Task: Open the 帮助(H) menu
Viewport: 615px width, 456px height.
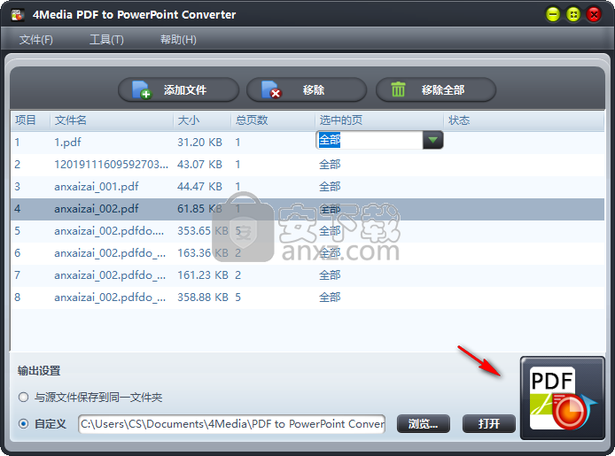Action: click(x=178, y=40)
